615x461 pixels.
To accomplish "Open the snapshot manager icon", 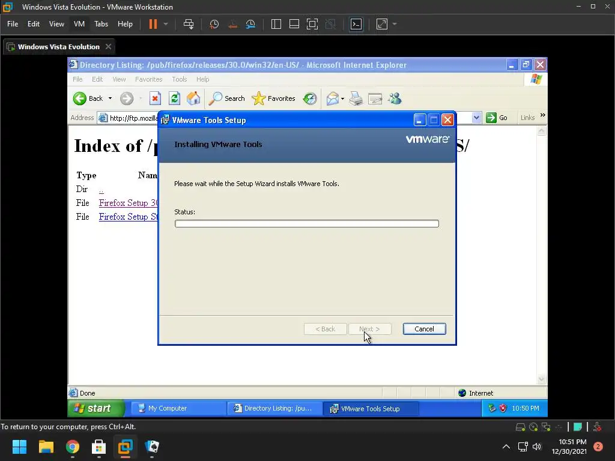I will click(x=250, y=24).
